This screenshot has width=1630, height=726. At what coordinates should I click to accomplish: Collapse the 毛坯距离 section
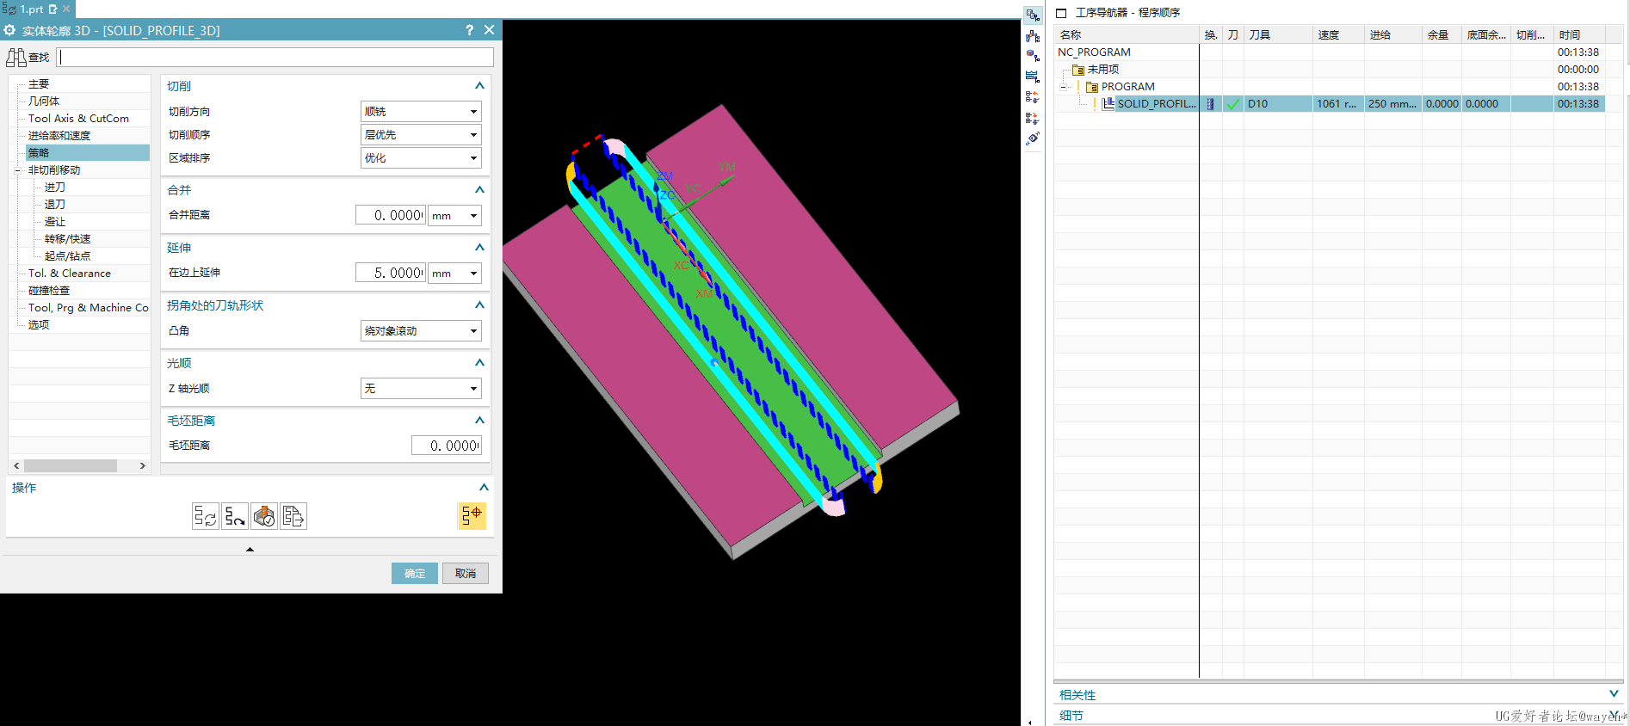479,421
